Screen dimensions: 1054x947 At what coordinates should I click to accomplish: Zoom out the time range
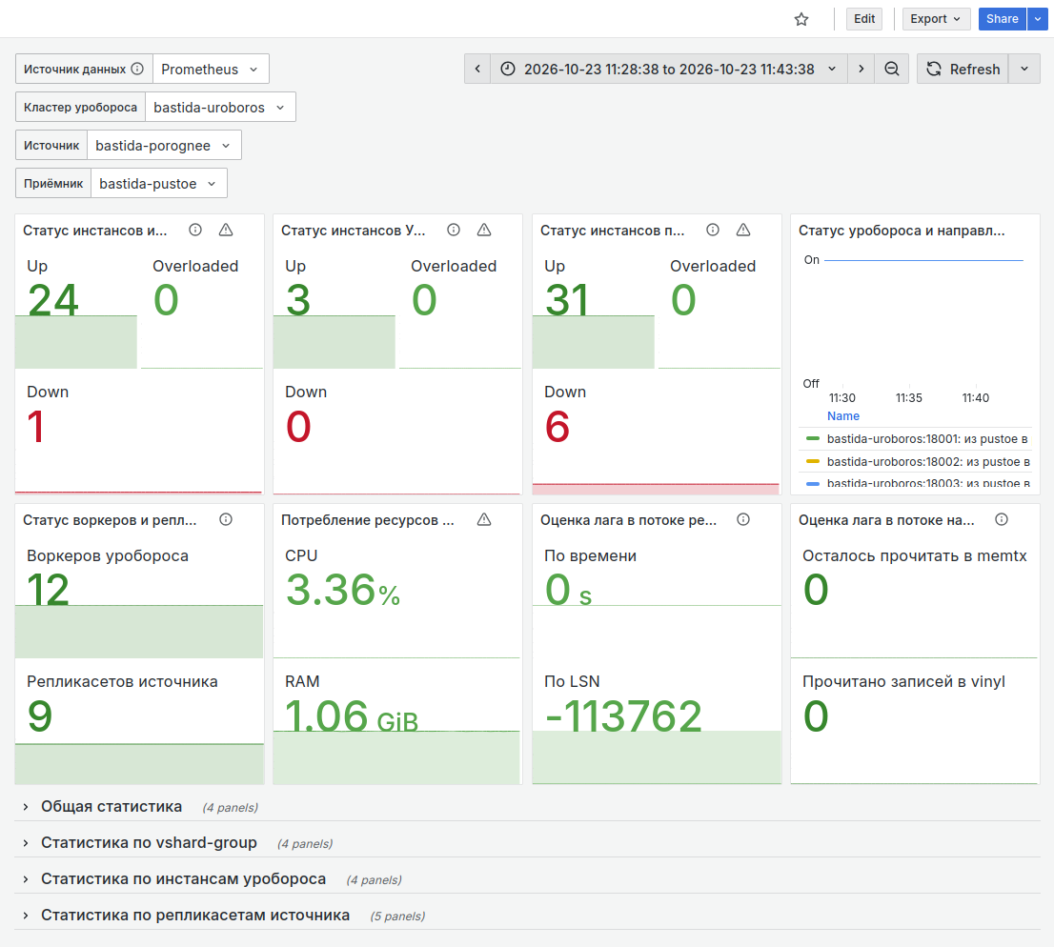click(891, 69)
